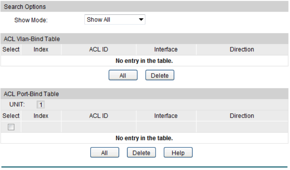This screenshot has width=290, height=170.
Task: Click Index column header in Port-Bind table
Action: [41, 116]
